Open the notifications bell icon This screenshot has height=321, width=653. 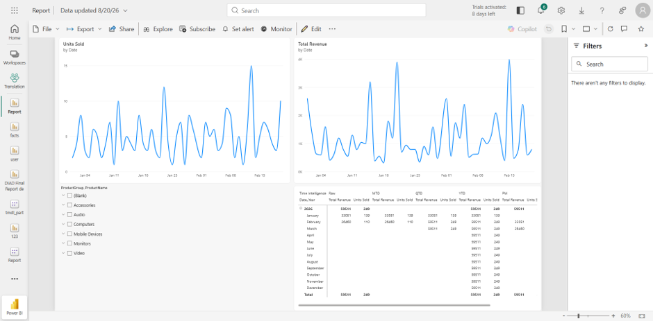click(x=540, y=11)
